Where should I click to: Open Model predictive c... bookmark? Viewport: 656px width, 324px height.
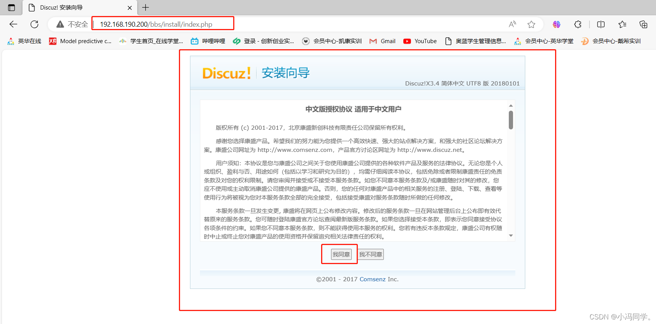pos(80,41)
